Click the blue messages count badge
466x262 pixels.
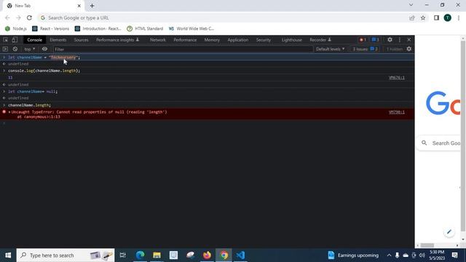375,40
